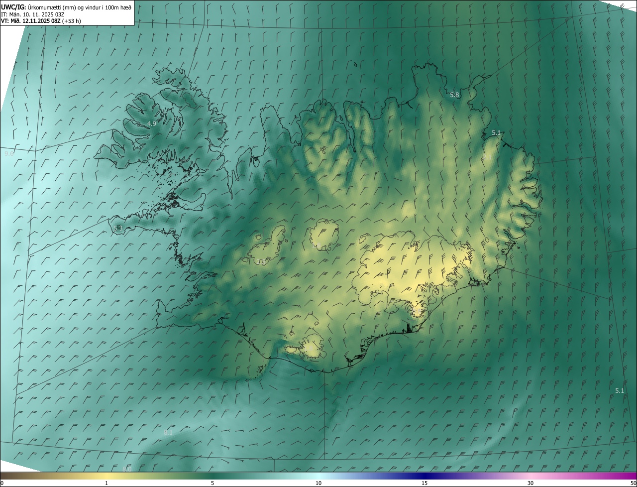Click the colour bar tick label 0
The image size is (637, 487).
coord(2,483)
